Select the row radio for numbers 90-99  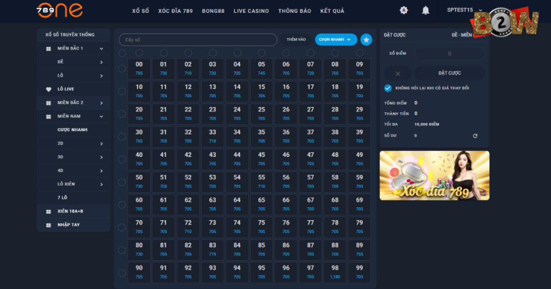[122, 273]
